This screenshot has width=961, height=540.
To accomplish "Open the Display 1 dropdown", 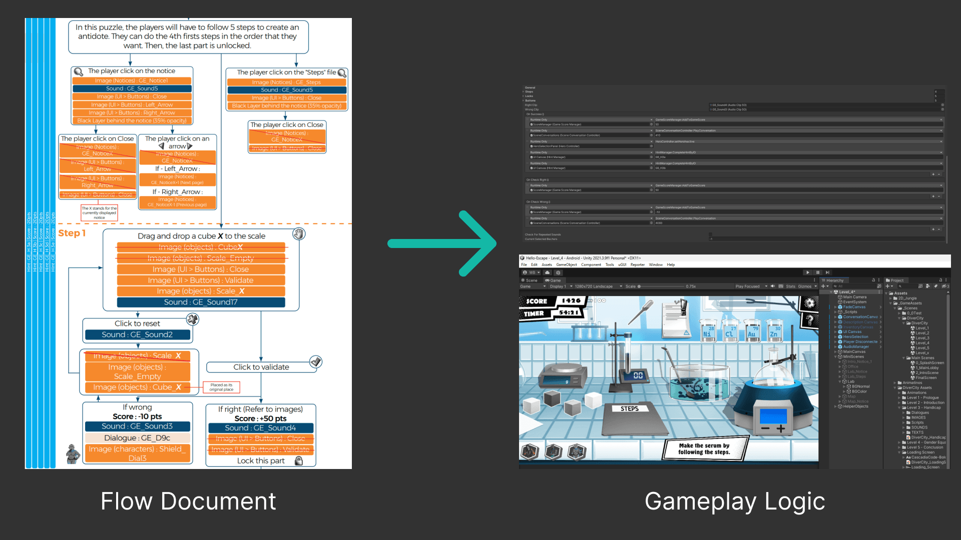I will click(x=560, y=286).
